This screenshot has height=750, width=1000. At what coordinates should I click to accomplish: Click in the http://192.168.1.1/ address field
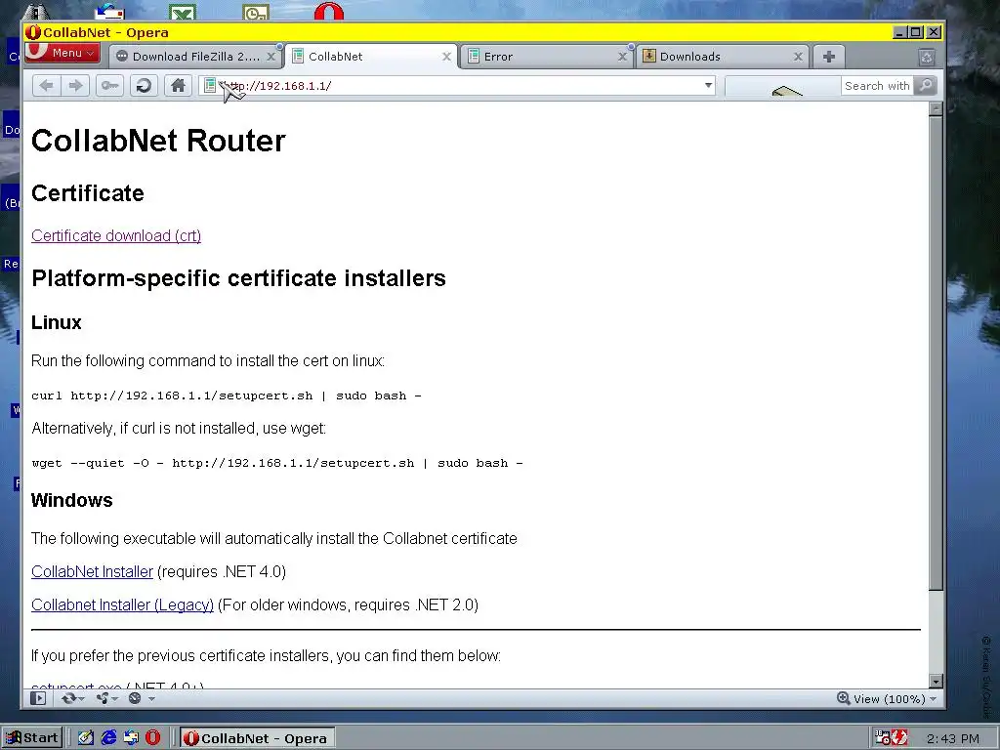tap(459, 86)
